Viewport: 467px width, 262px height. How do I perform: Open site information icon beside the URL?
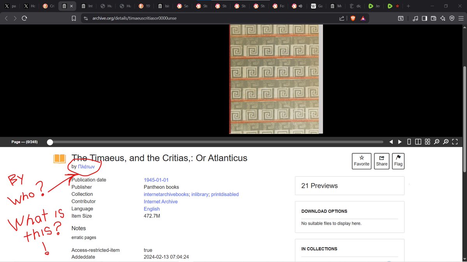[x=86, y=18]
